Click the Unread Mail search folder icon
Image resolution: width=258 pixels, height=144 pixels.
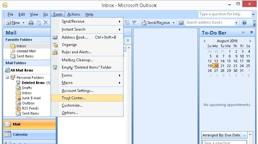pos(13,51)
